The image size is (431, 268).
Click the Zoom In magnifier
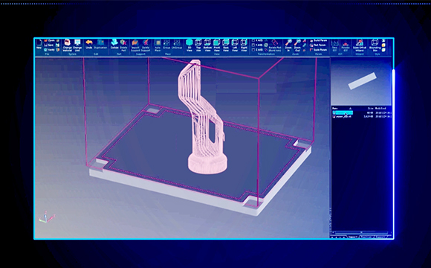(x=288, y=45)
